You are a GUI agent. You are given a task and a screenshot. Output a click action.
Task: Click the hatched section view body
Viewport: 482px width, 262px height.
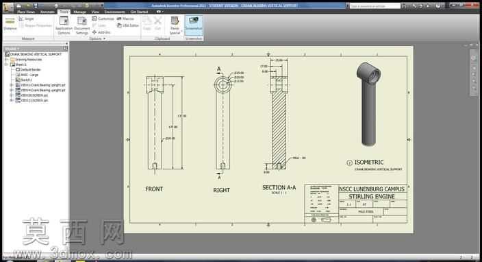(x=279, y=130)
